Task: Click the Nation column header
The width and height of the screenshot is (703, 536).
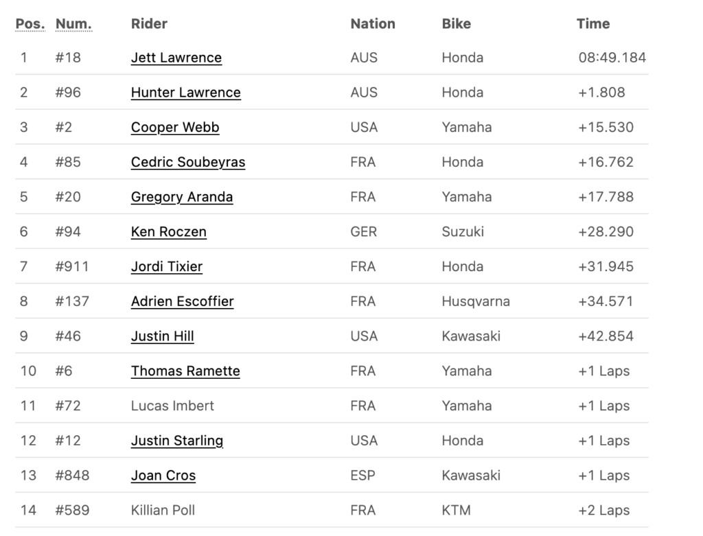Action: [373, 24]
